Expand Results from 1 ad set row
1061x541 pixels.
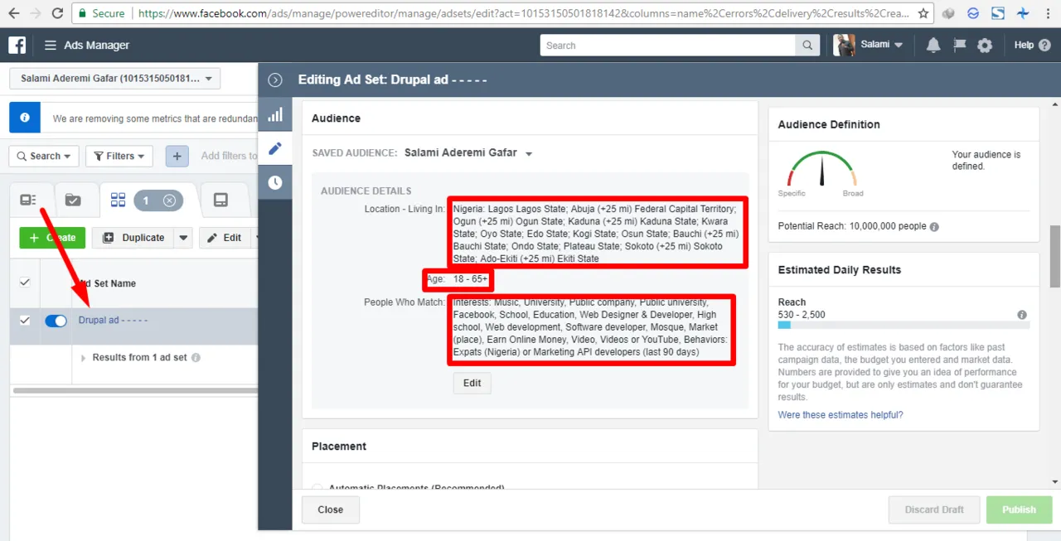click(x=83, y=358)
